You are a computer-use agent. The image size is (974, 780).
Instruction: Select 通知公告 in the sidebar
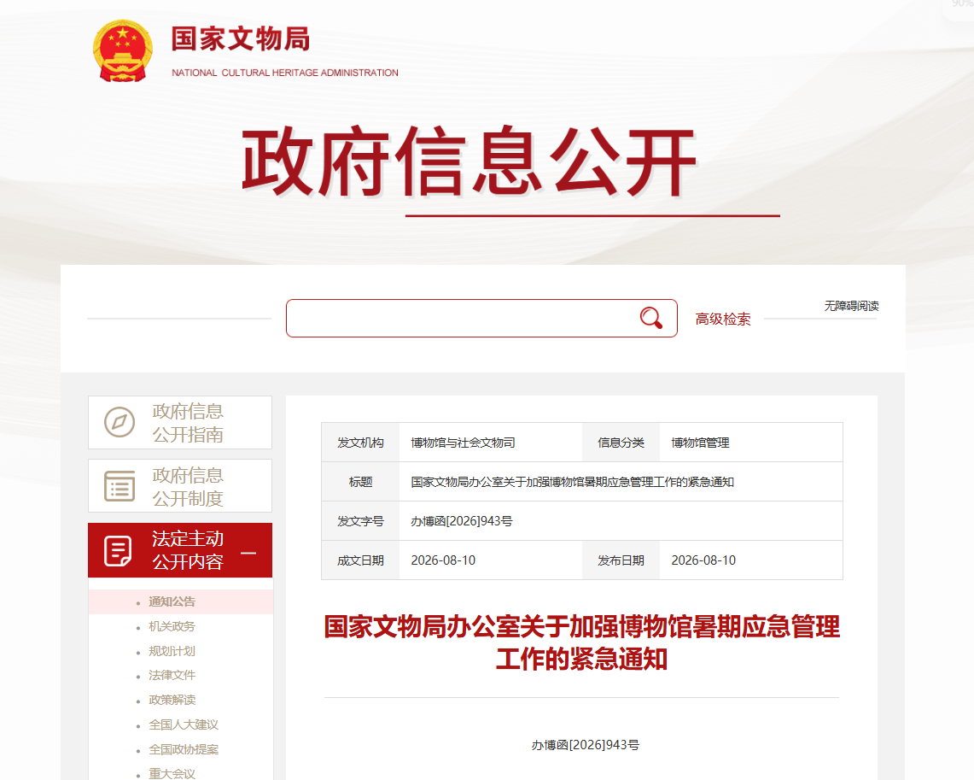click(172, 601)
